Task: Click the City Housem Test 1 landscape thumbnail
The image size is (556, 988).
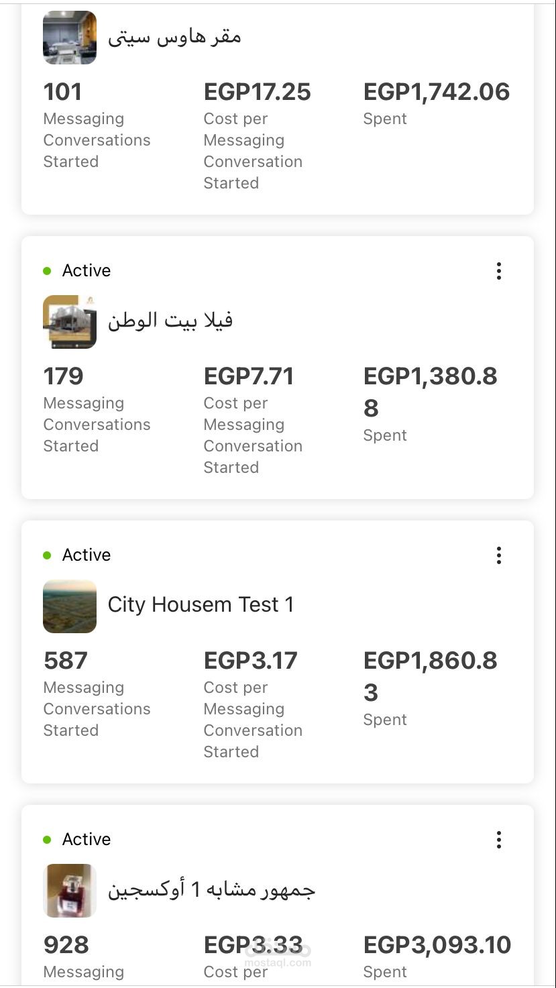Action: (x=70, y=606)
